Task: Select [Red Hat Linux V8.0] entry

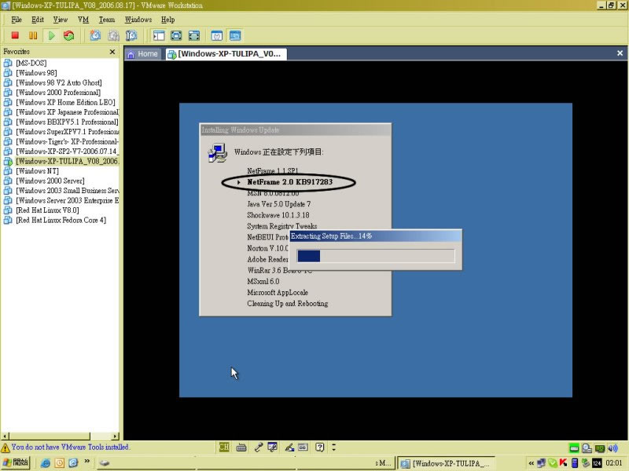Action: pyautogui.click(x=42, y=210)
